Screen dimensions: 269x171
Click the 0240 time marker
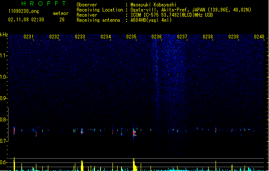pos(259,37)
